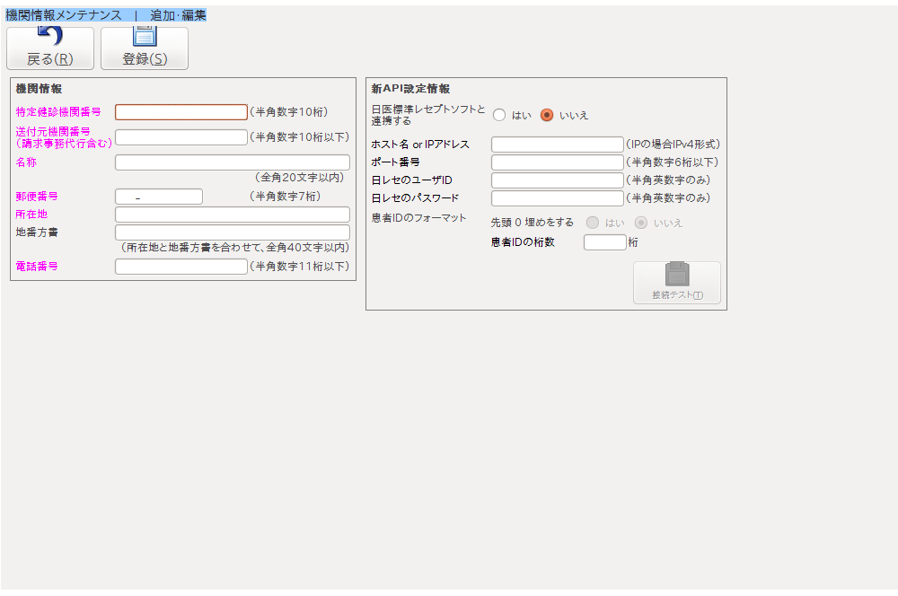Click the (半角数字6桁以下) hint text

pos(673,162)
